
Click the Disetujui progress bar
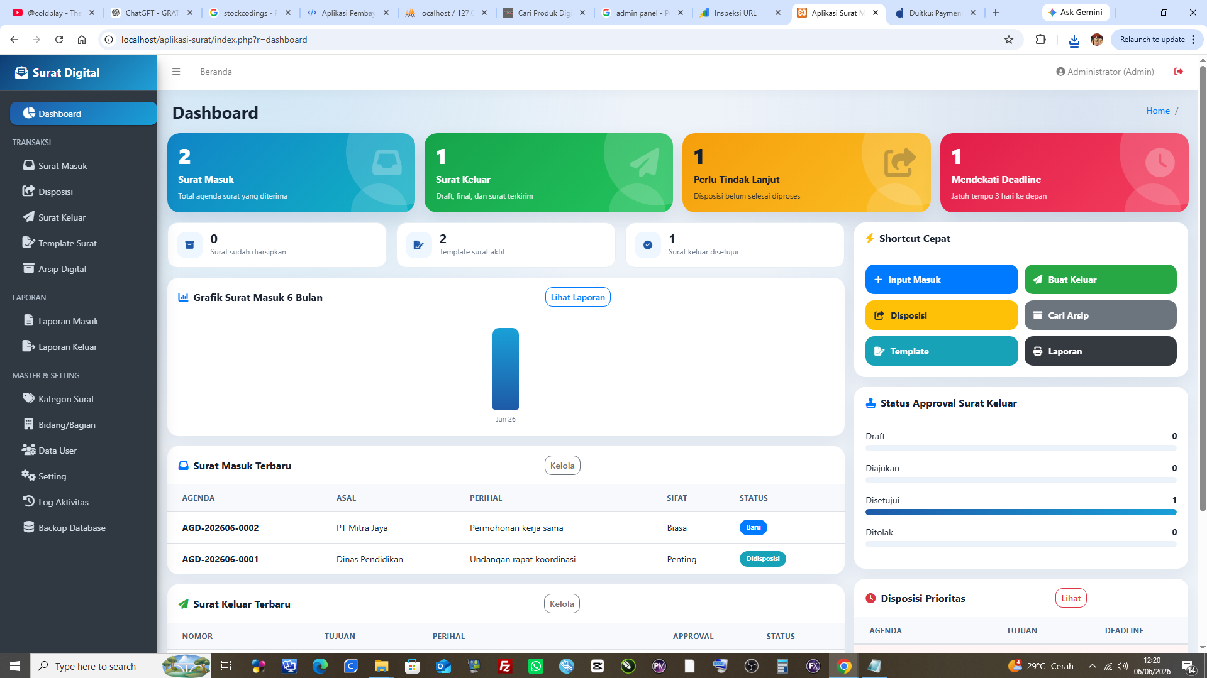(1021, 512)
